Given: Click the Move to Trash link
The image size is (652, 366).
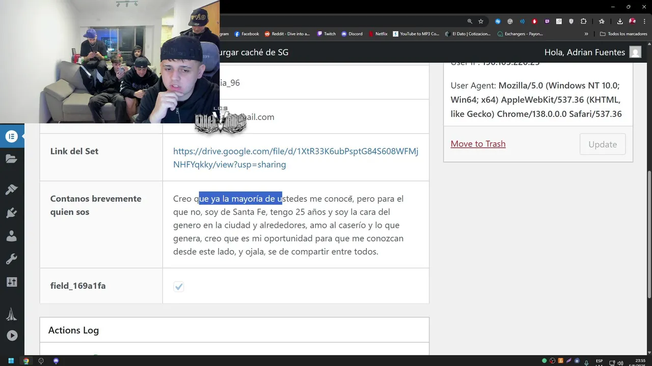Looking at the screenshot, I should [478, 144].
